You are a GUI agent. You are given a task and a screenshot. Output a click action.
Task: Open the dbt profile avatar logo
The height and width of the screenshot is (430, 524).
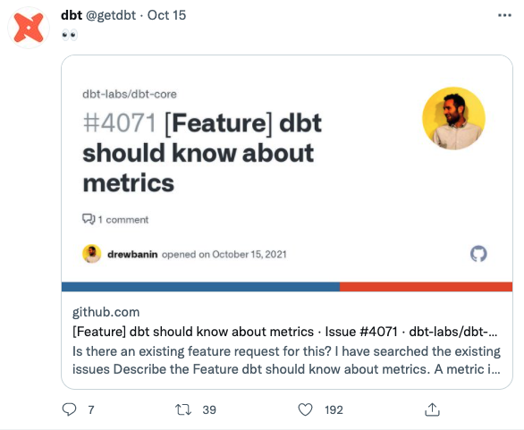[29, 28]
